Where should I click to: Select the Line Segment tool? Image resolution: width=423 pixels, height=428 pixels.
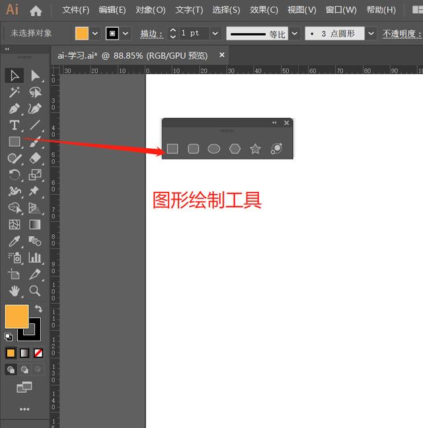[x=35, y=125]
